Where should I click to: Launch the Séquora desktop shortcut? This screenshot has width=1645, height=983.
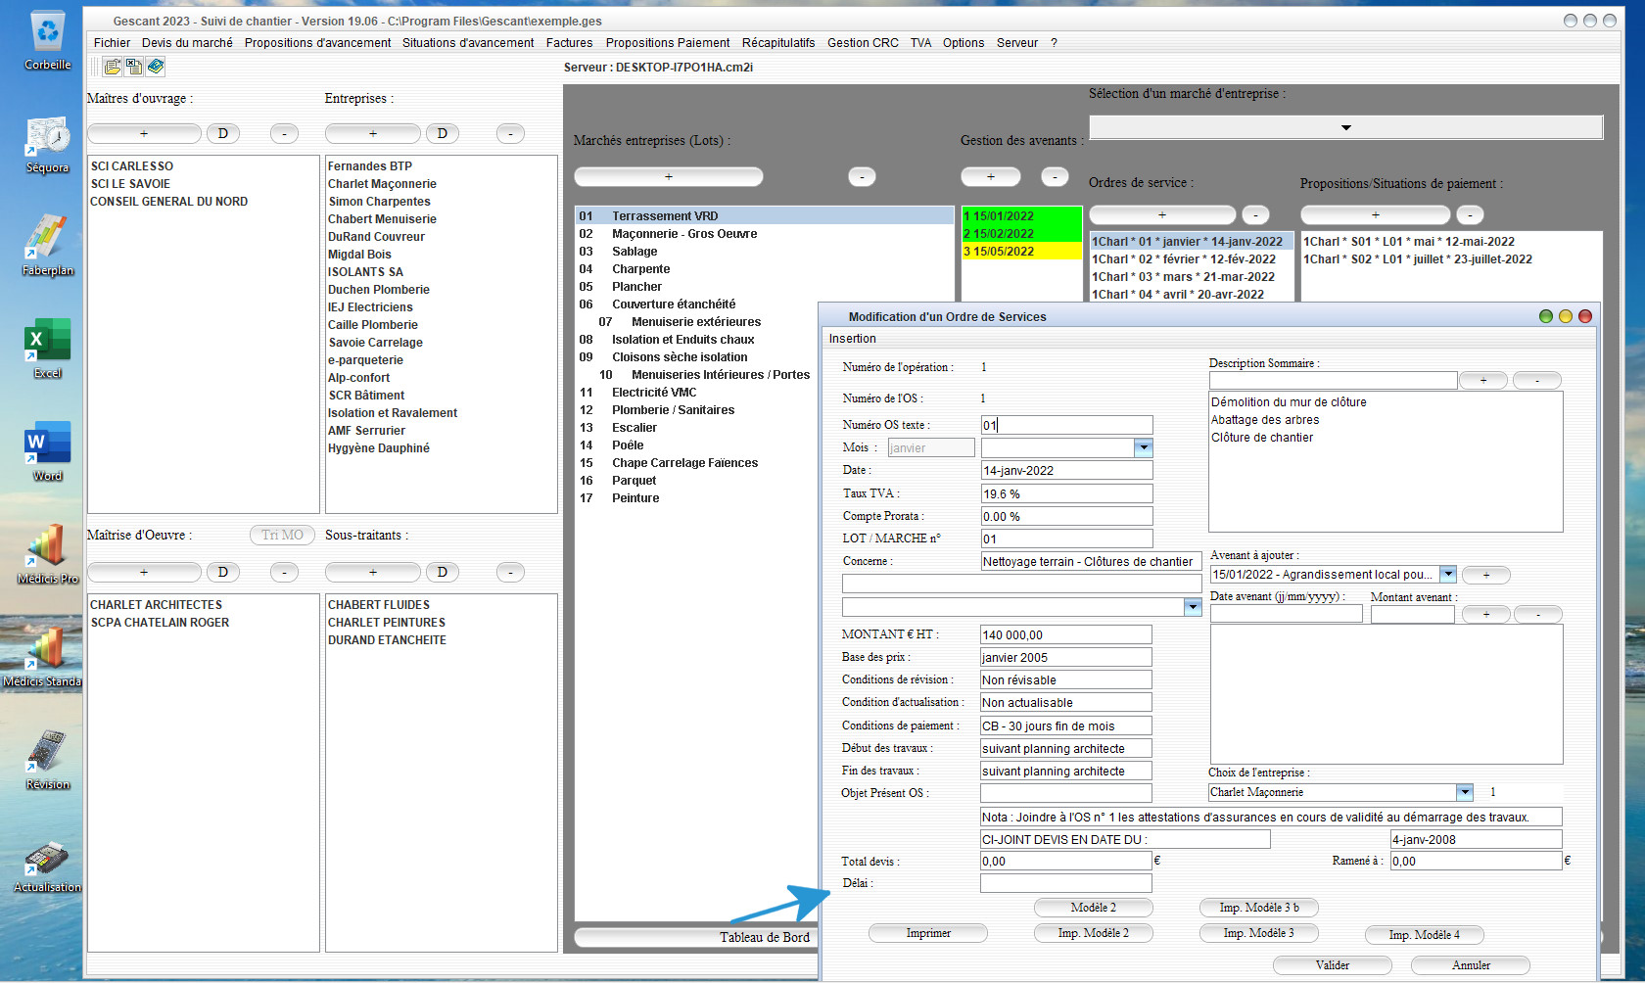47,145
